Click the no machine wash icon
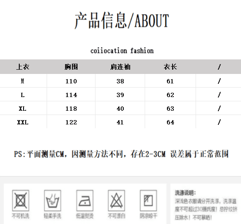241x224 pixels. coord(21,200)
